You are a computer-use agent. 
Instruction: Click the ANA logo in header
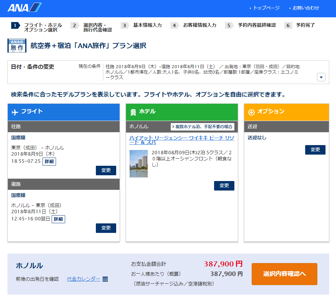[x=24, y=8]
